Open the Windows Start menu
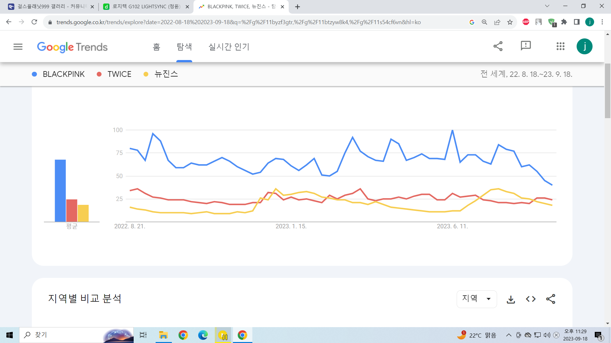611x343 pixels. click(x=10, y=335)
